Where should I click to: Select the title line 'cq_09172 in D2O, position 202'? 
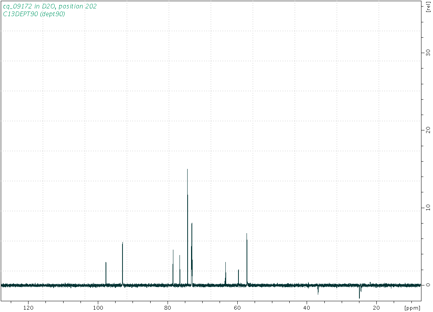tap(50, 6)
